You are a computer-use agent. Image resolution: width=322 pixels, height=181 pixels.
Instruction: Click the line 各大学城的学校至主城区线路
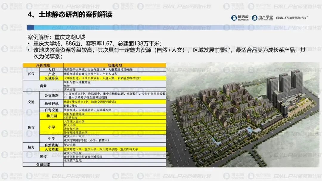click(86, 97)
